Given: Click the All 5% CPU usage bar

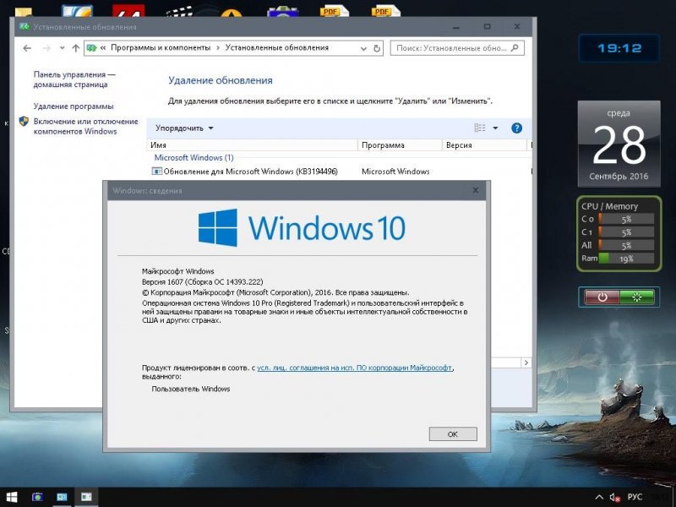Looking at the screenshot, I should [x=626, y=246].
